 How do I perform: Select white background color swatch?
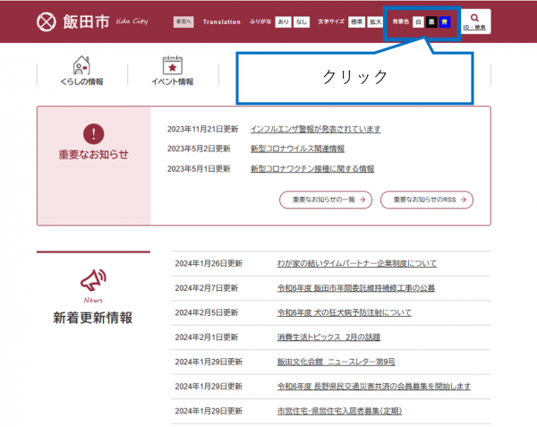(x=418, y=21)
